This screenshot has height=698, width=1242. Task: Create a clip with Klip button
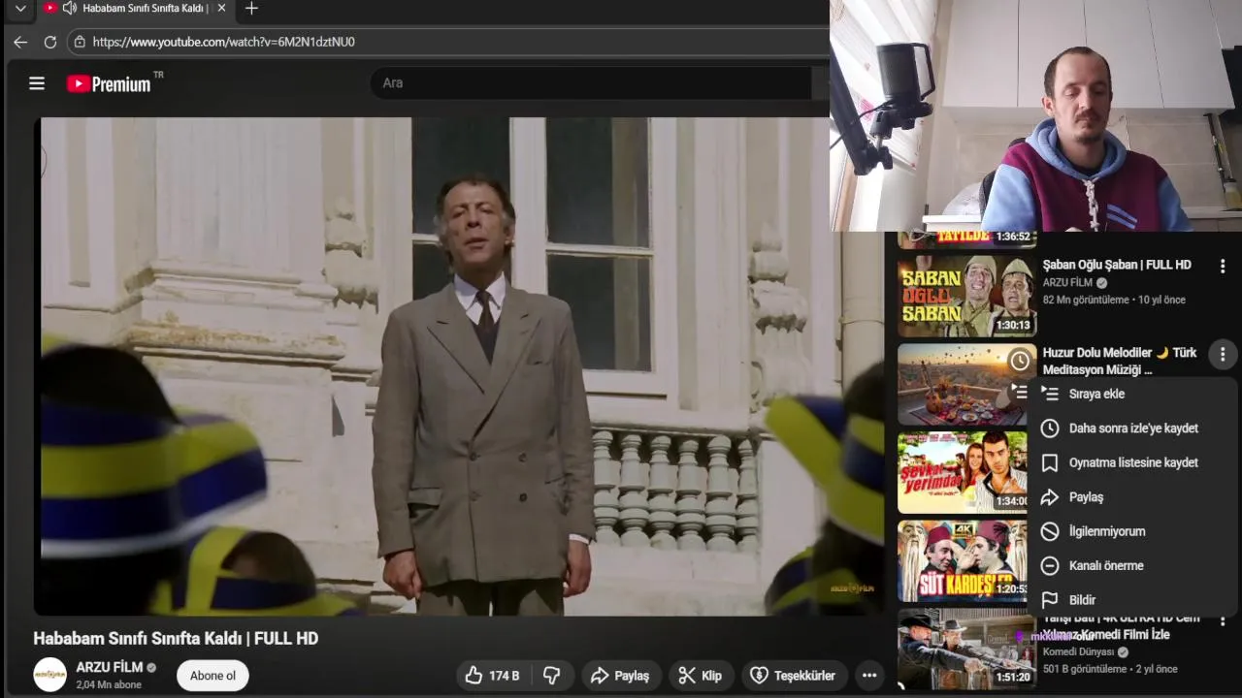point(700,676)
